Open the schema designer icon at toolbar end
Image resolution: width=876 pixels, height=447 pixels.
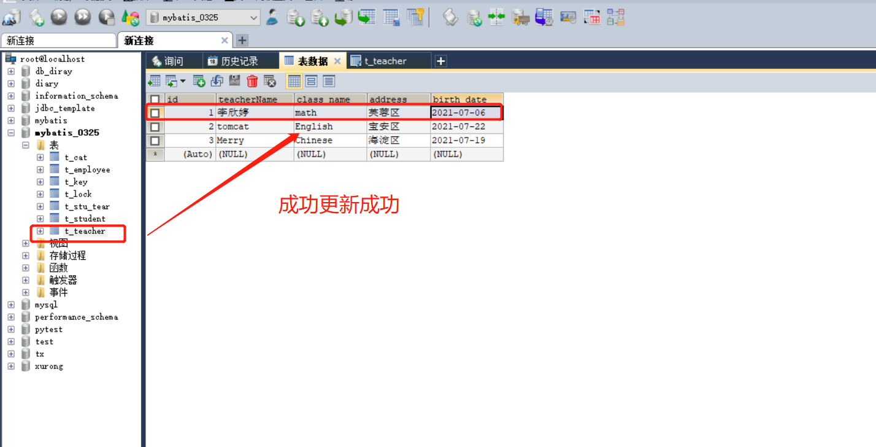(615, 17)
